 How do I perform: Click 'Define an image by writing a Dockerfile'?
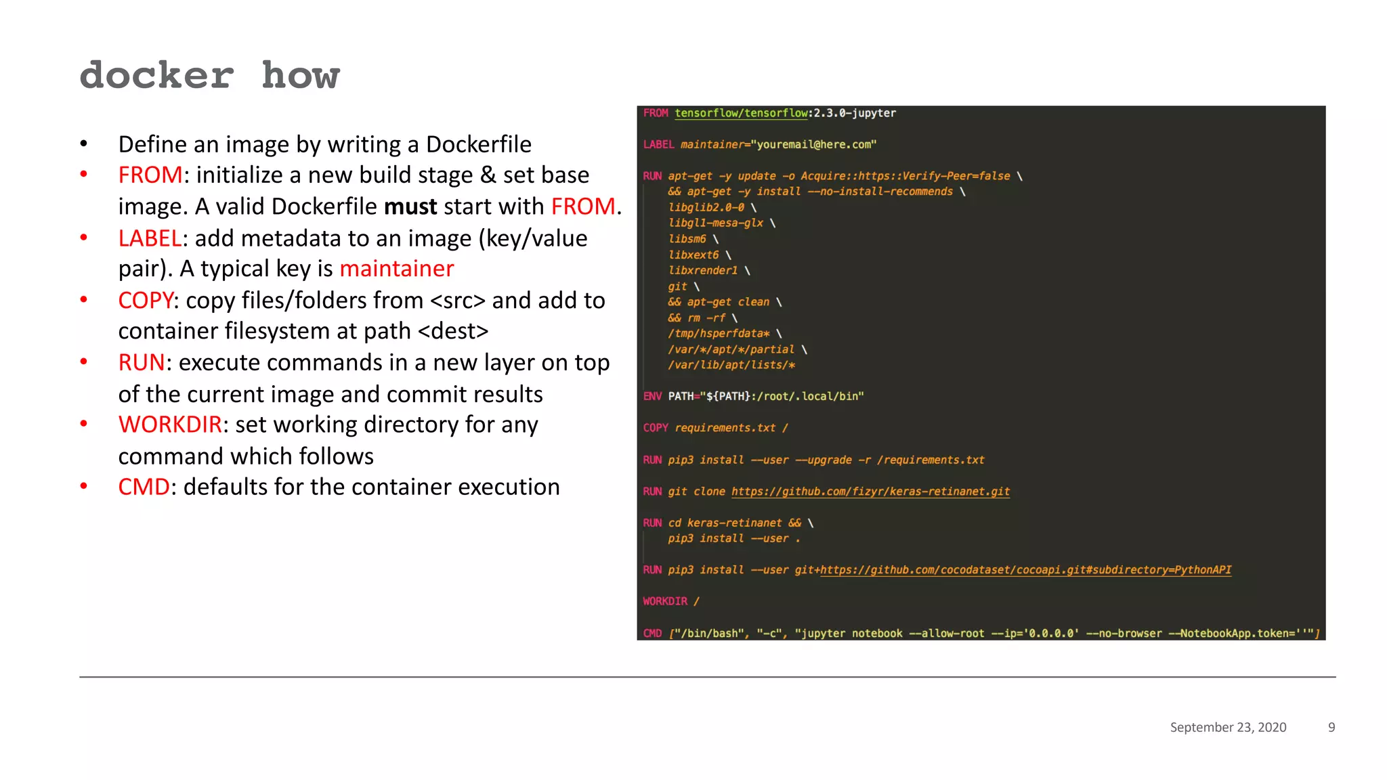pyautogui.click(x=324, y=144)
